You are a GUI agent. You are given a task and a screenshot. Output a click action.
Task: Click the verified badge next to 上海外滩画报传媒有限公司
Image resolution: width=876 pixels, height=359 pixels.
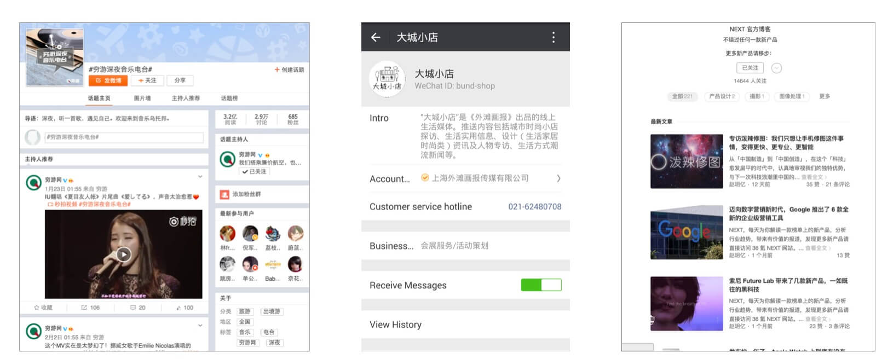click(424, 177)
